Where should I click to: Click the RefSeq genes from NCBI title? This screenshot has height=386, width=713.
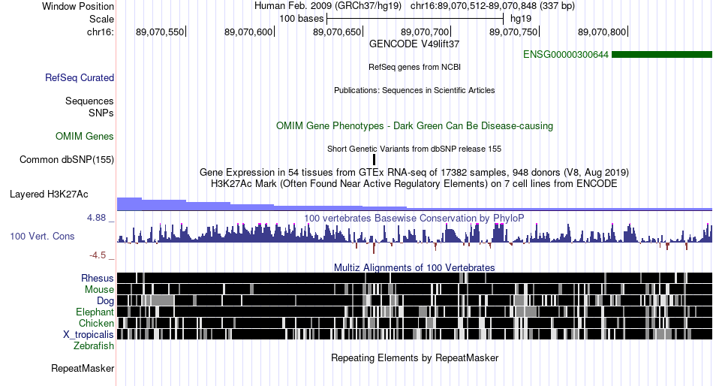[x=415, y=67]
